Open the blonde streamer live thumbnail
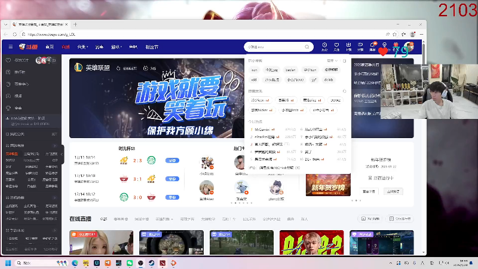 pos(101,243)
